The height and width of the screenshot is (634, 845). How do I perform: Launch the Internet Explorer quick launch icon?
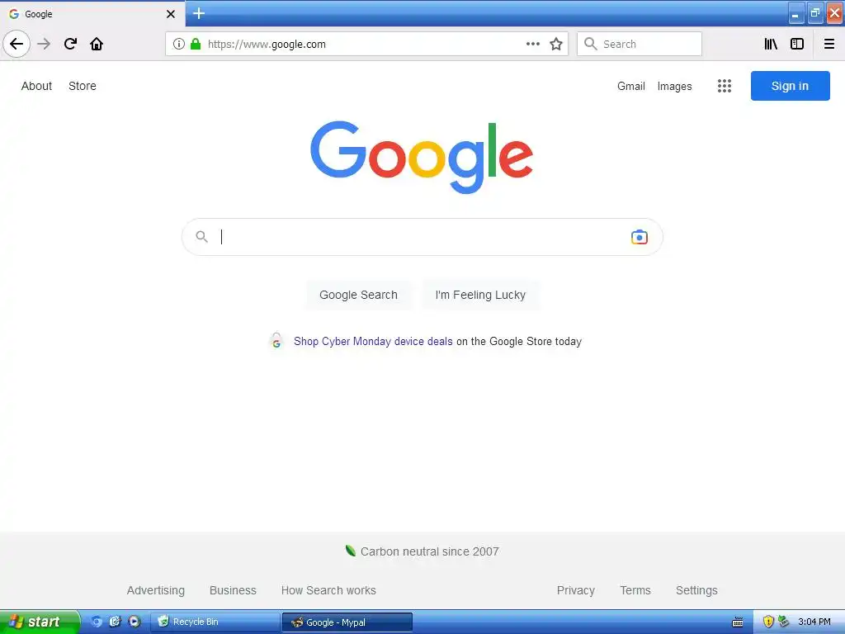tap(115, 622)
